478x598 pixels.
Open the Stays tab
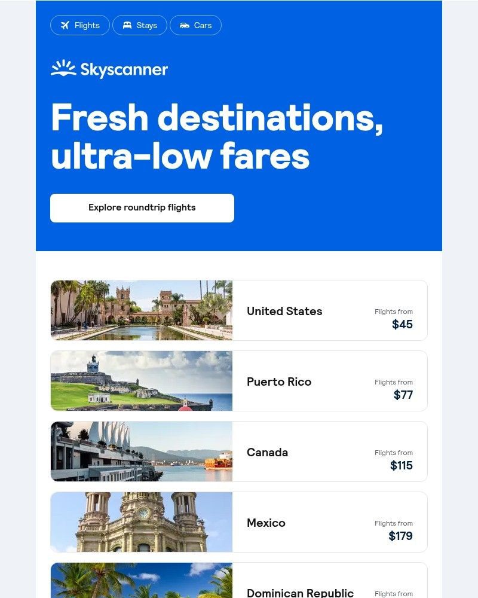click(140, 25)
